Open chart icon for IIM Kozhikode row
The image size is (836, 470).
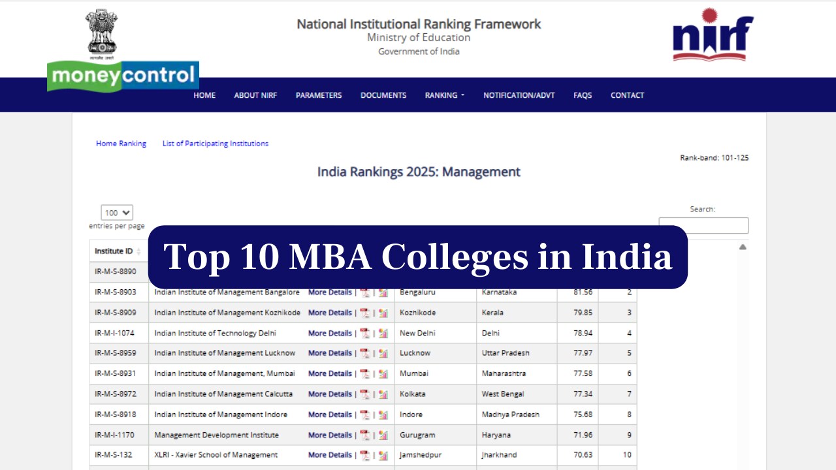383,313
